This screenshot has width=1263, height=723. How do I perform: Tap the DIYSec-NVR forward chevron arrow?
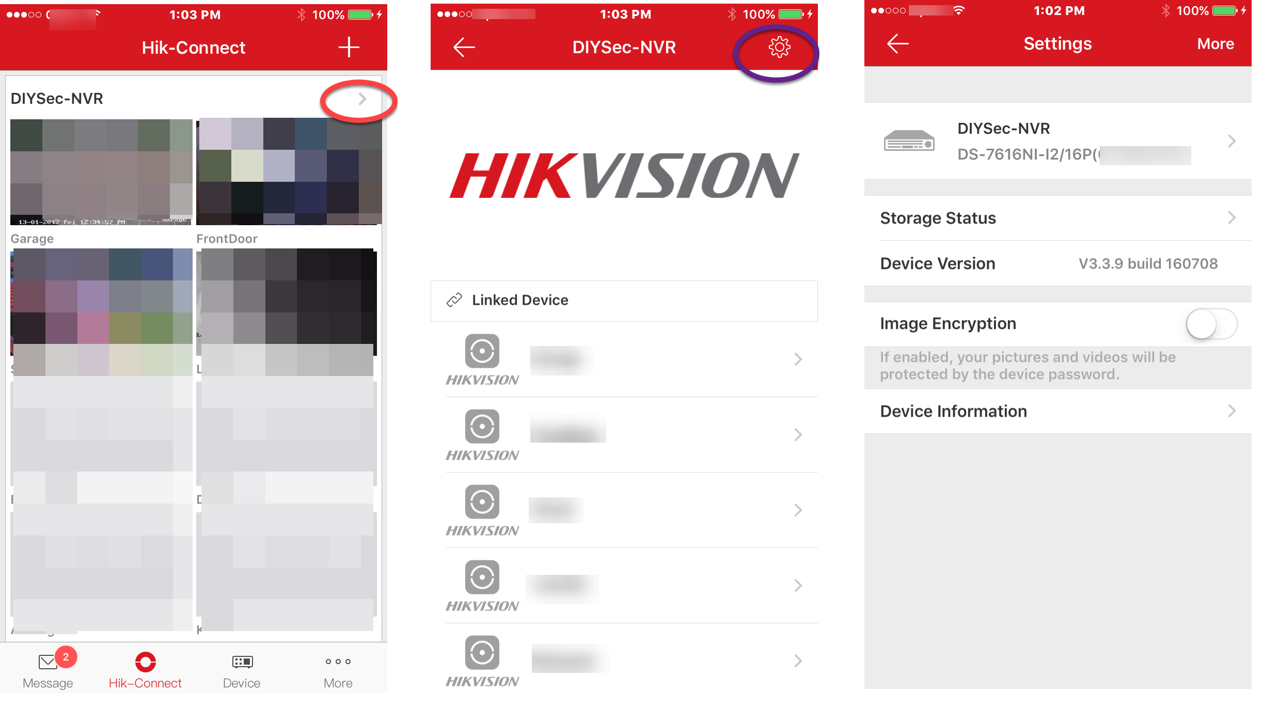click(361, 99)
